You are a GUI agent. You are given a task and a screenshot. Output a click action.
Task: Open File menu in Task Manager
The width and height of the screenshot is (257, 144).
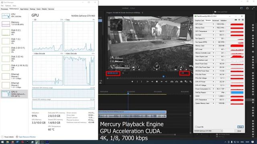pos(2,6)
